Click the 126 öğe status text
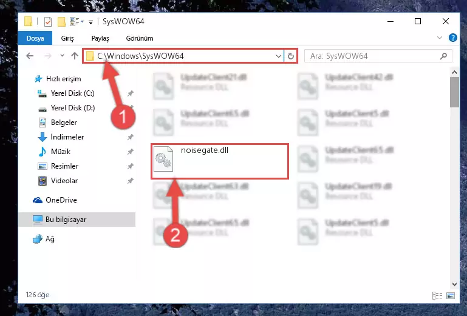467x316 pixels. click(38, 295)
